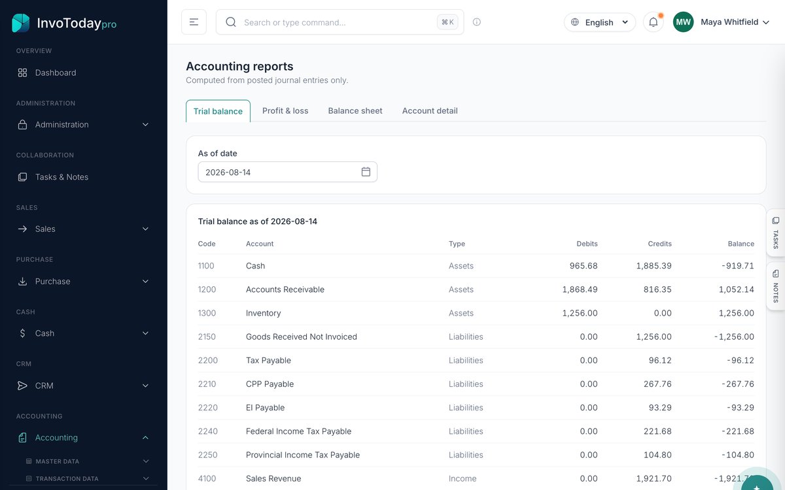Expand Transaction Data submenu chevron

tap(145, 479)
